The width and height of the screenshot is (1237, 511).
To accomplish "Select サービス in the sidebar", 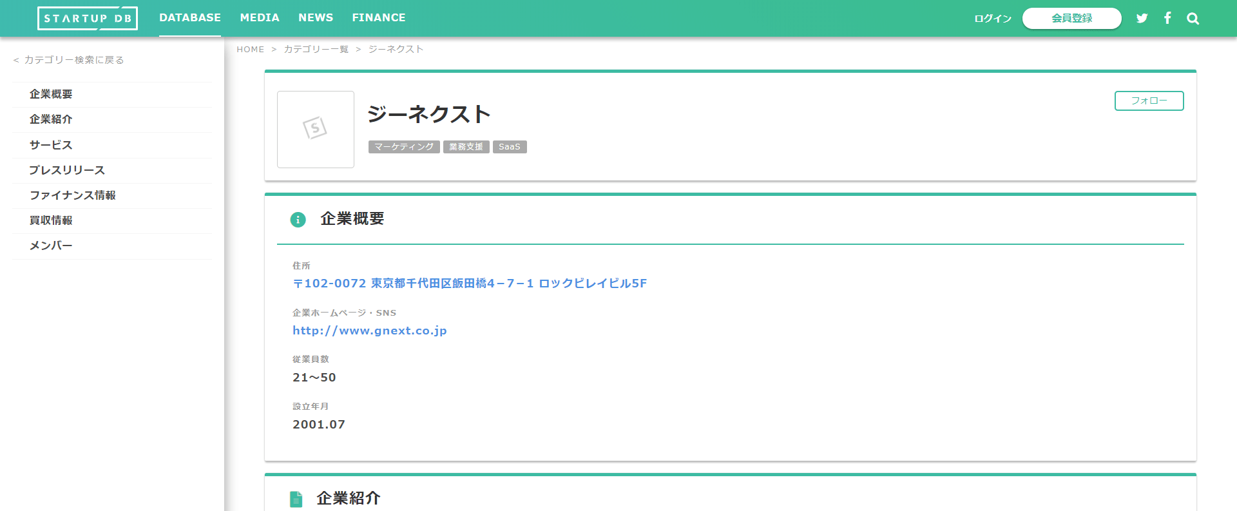I will click(112, 145).
